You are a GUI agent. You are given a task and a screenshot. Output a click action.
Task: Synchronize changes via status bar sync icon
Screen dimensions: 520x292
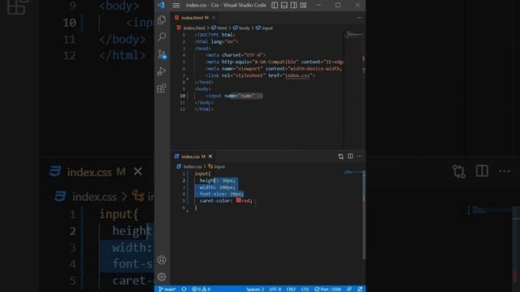184,289
